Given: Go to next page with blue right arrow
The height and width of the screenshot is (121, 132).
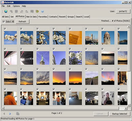Looking at the screenshot, I should (x=10, y=113).
